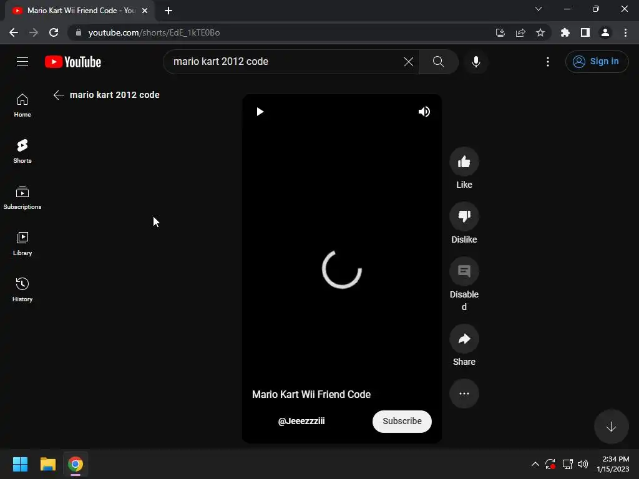Open History in the sidebar
Screen dimensions: 639x479
pos(22,289)
